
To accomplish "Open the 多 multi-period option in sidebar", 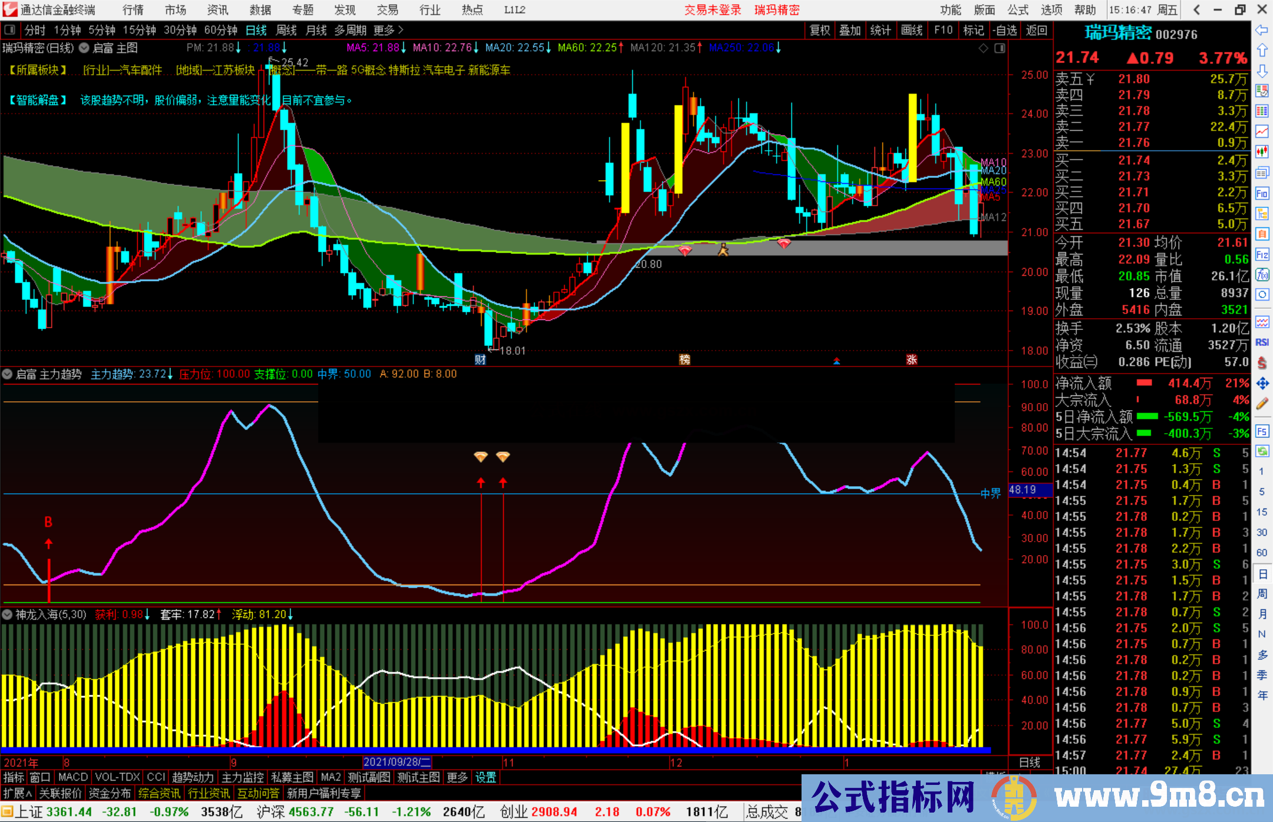I will (1262, 654).
